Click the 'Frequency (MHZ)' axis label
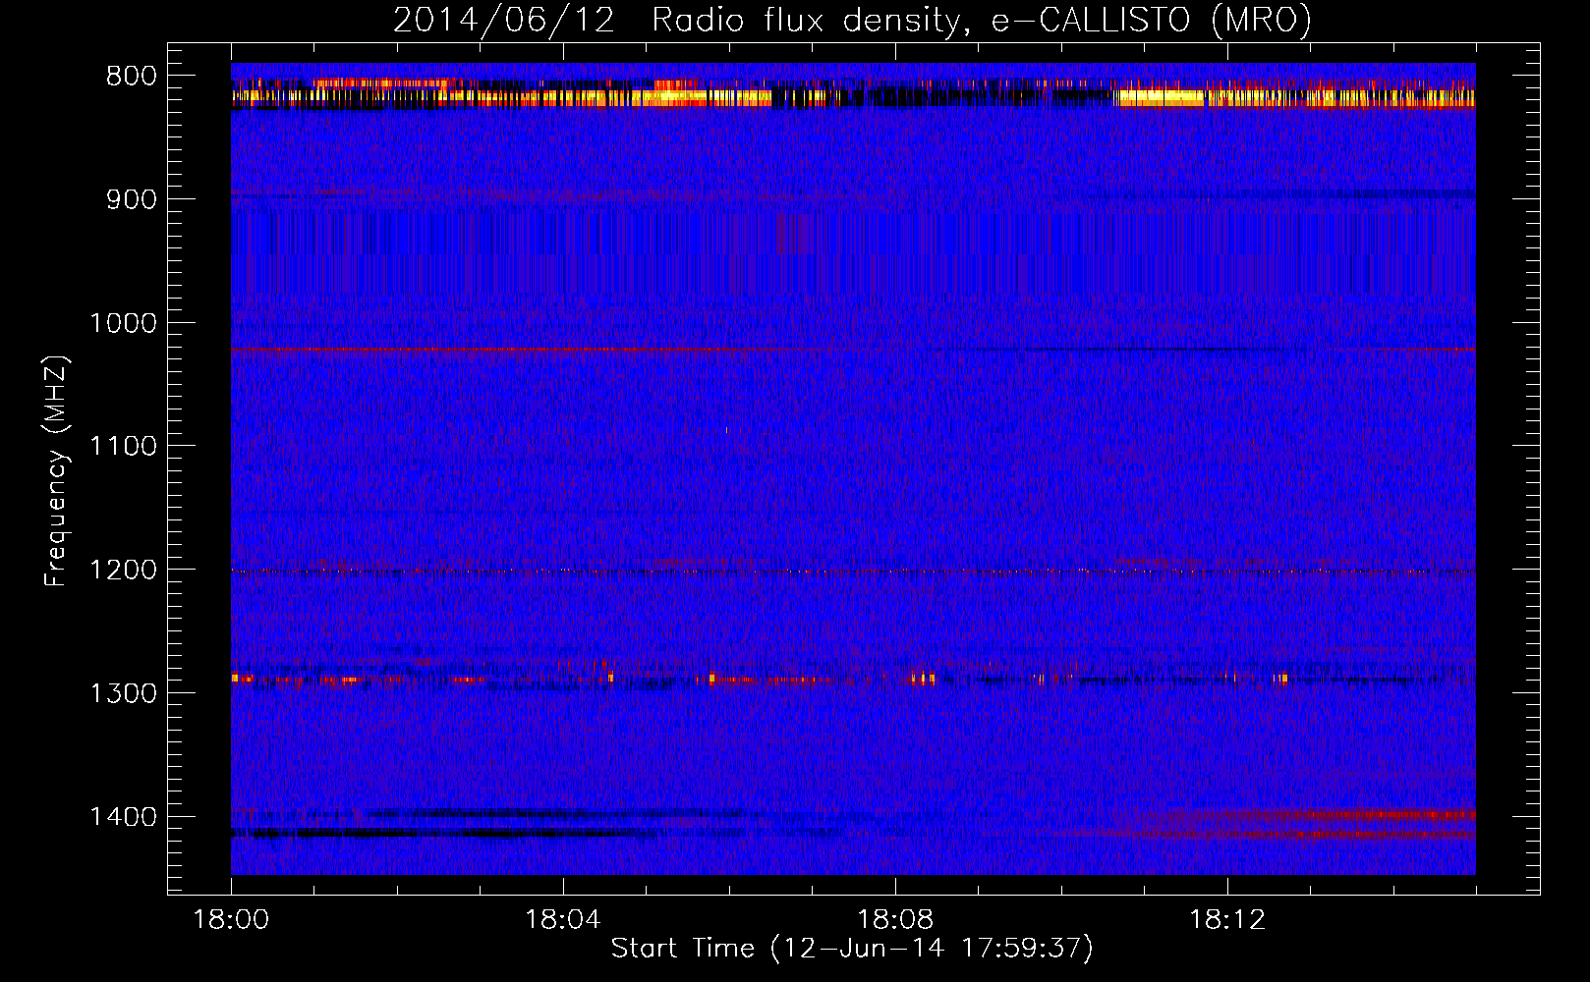The width and height of the screenshot is (1590, 982). coord(56,471)
